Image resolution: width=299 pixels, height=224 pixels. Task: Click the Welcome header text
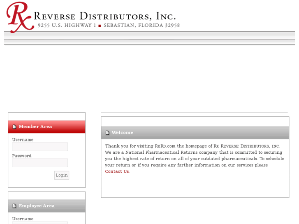[123, 132]
